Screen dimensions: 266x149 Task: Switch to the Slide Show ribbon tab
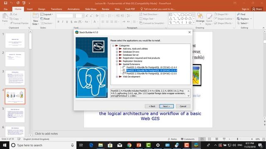[91, 9]
